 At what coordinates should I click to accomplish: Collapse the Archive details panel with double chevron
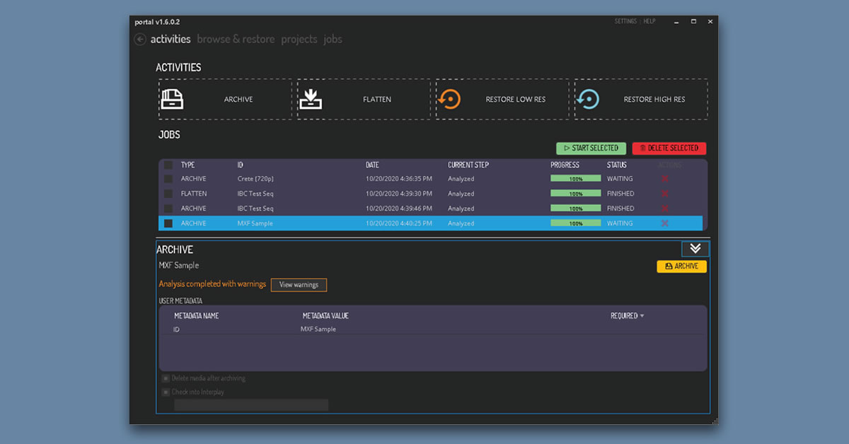pos(695,248)
